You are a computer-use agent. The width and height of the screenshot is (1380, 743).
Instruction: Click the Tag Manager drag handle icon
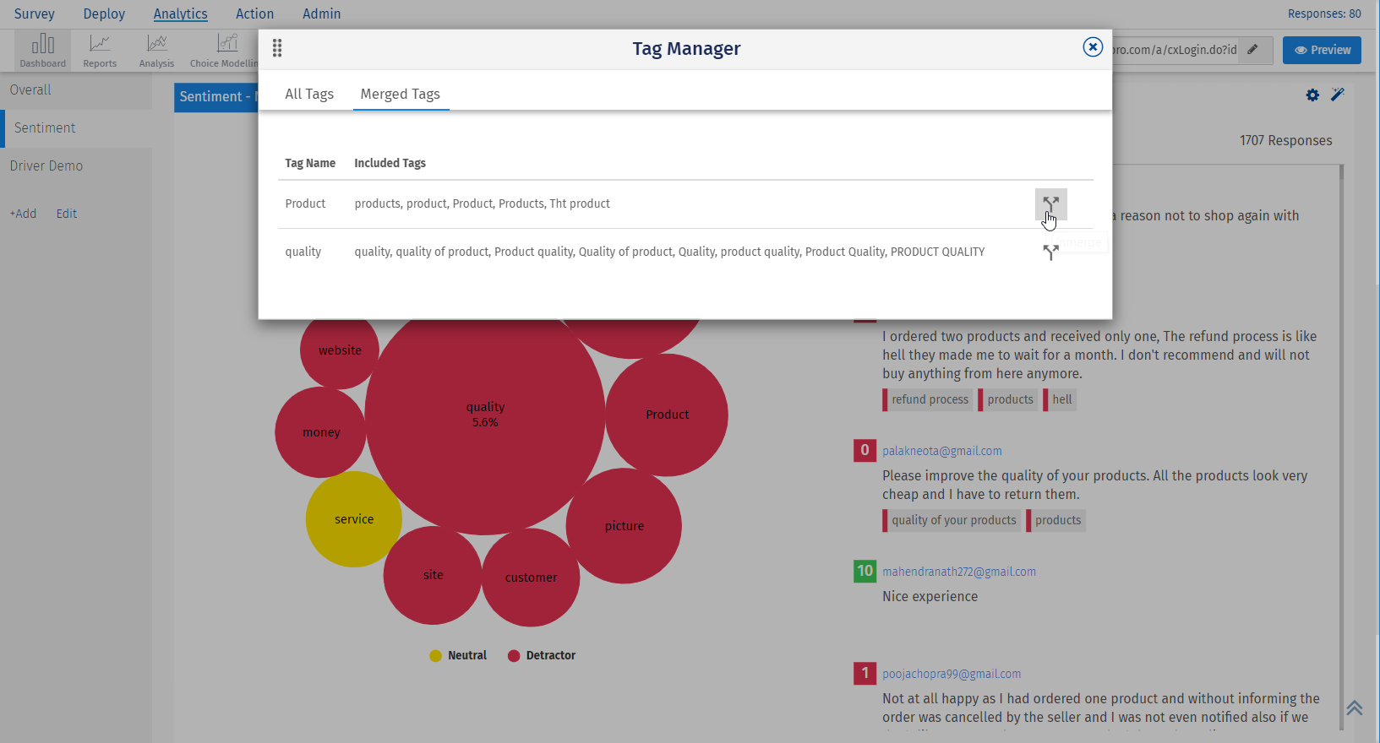pos(277,48)
